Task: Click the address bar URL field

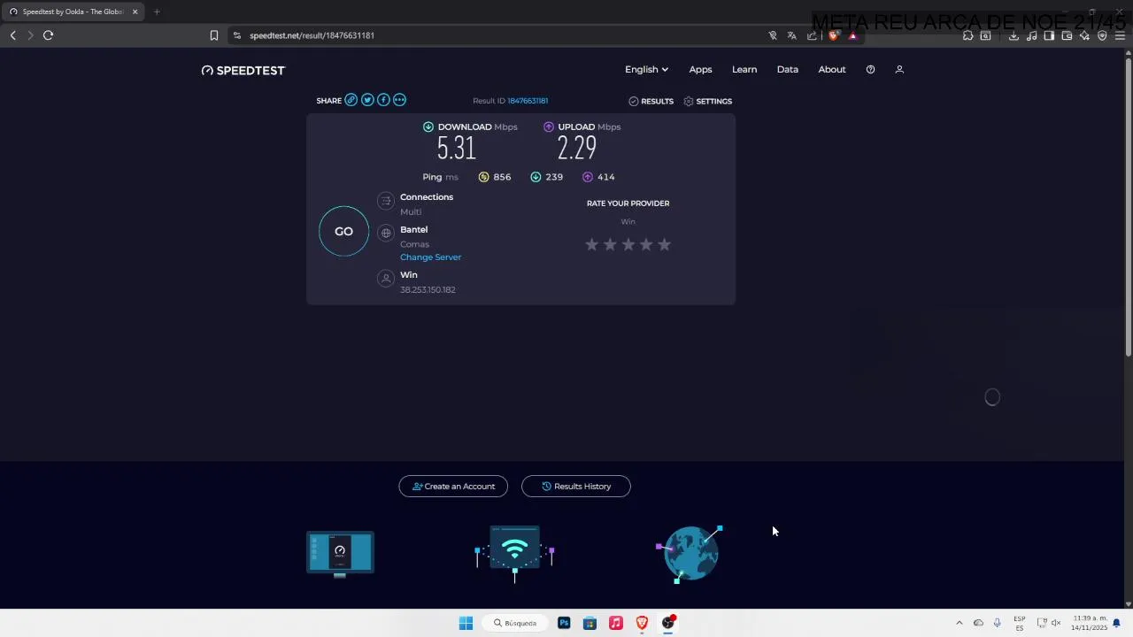Action: 505,35
